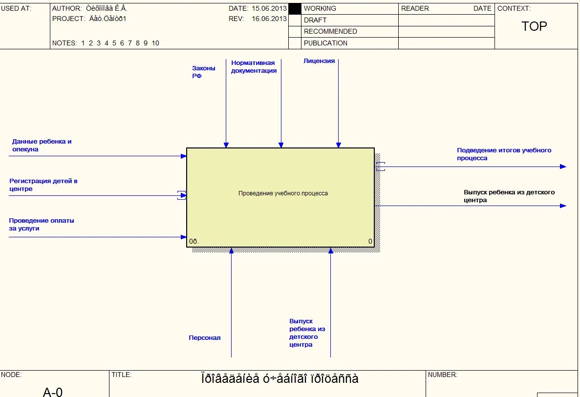Select the 'PROJECT:' field in the header
The height and width of the screenshot is (397, 580).
pyautogui.click(x=89, y=19)
